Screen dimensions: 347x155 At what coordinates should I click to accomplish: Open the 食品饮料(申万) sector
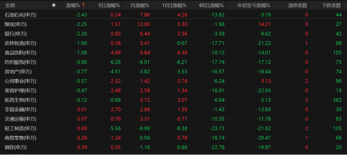coord(173,52)
